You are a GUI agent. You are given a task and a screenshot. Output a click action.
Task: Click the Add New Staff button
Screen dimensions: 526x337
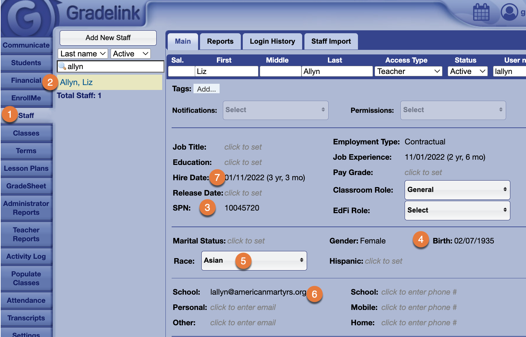pyautogui.click(x=108, y=38)
